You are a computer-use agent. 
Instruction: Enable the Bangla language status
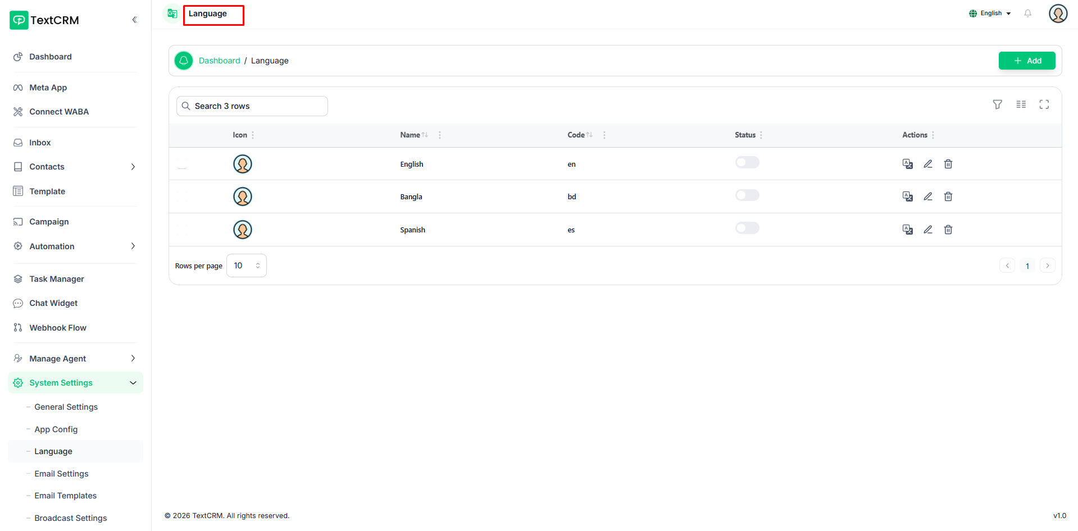click(747, 195)
